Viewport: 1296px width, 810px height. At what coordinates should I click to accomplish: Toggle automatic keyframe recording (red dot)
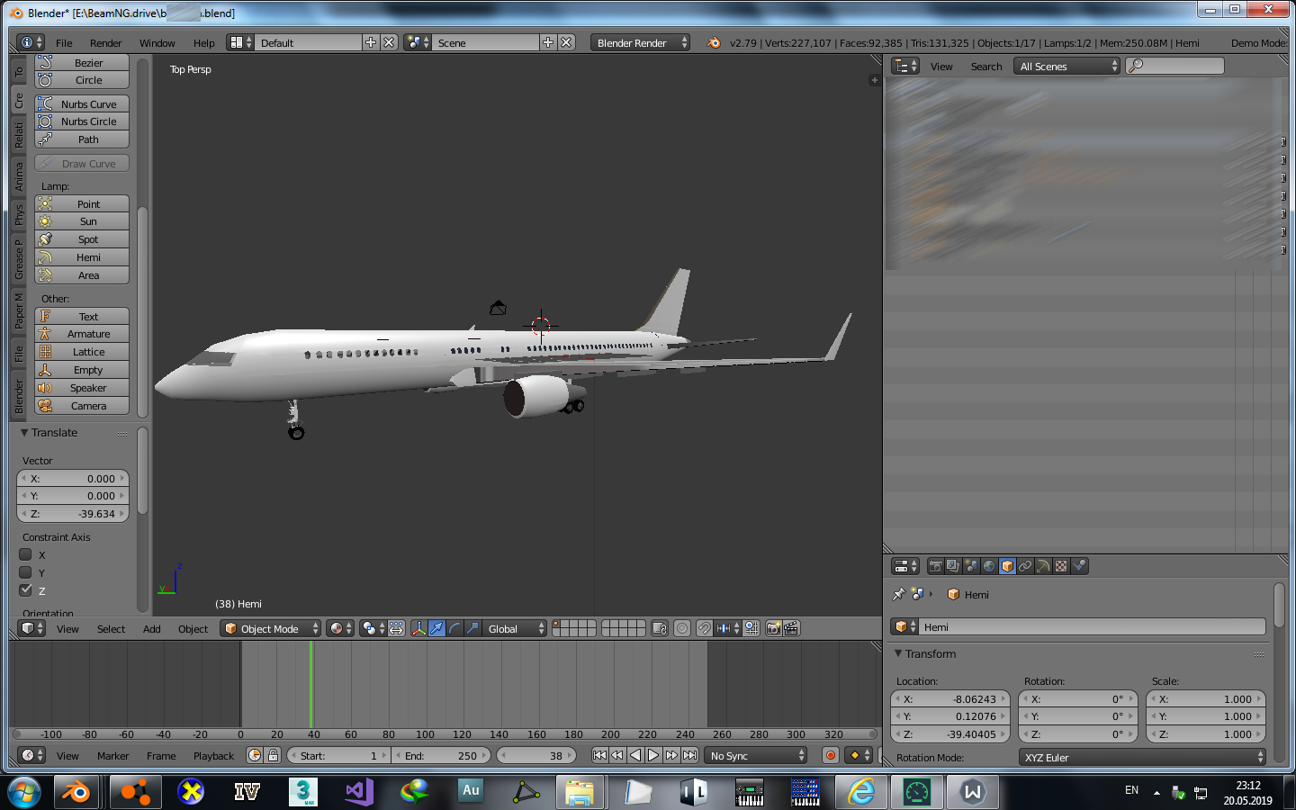point(831,755)
